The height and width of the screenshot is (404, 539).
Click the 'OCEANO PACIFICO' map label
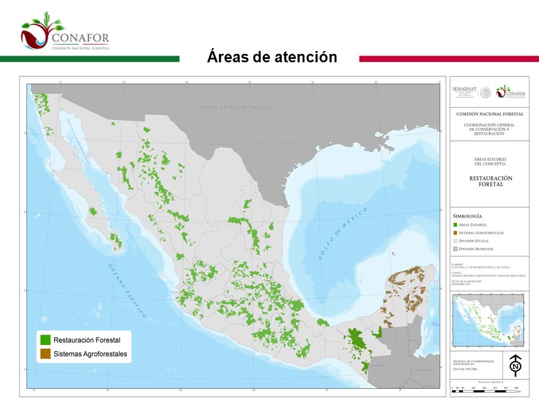click(x=127, y=291)
